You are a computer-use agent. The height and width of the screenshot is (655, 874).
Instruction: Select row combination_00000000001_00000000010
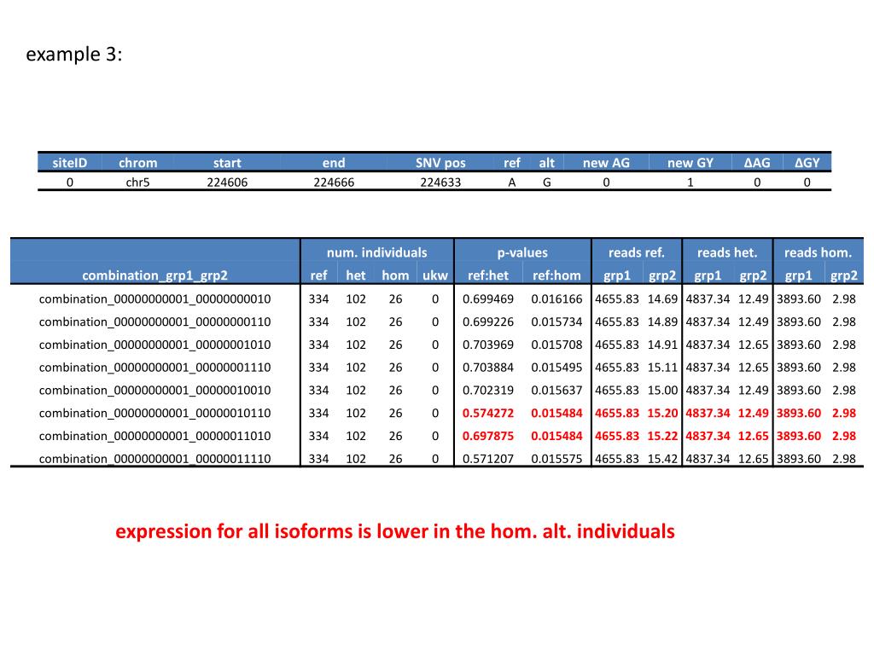point(436,299)
